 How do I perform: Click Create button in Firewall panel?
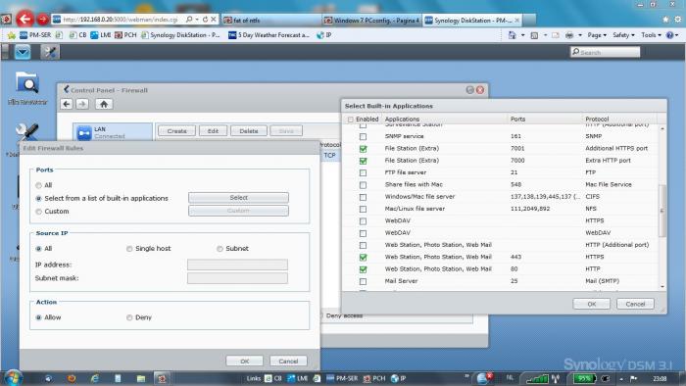[176, 130]
